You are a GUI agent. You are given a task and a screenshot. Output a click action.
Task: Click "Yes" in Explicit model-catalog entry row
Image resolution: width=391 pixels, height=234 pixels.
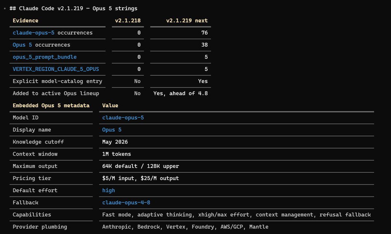[203, 81]
